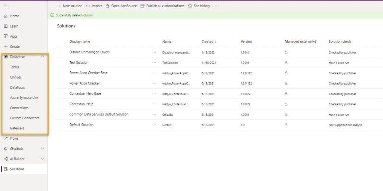Viewport: 383px width, 191px height.
Task: Open Test Solution
Action: 79,62
